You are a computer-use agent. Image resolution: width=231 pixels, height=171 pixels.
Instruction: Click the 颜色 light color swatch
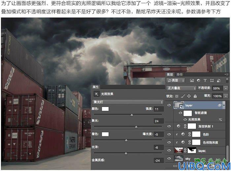105,109
